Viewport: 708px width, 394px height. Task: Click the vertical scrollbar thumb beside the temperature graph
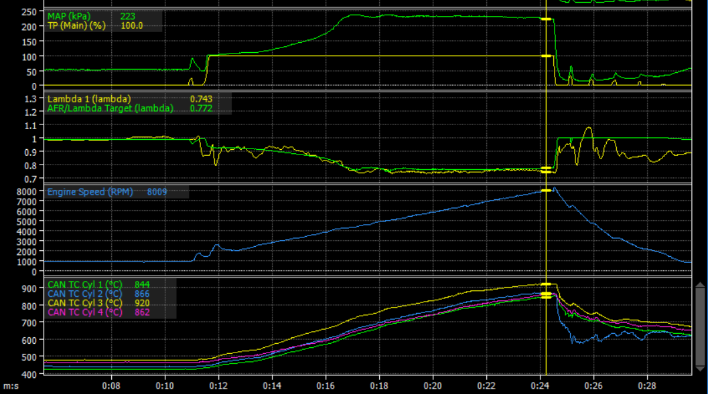point(701,327)
